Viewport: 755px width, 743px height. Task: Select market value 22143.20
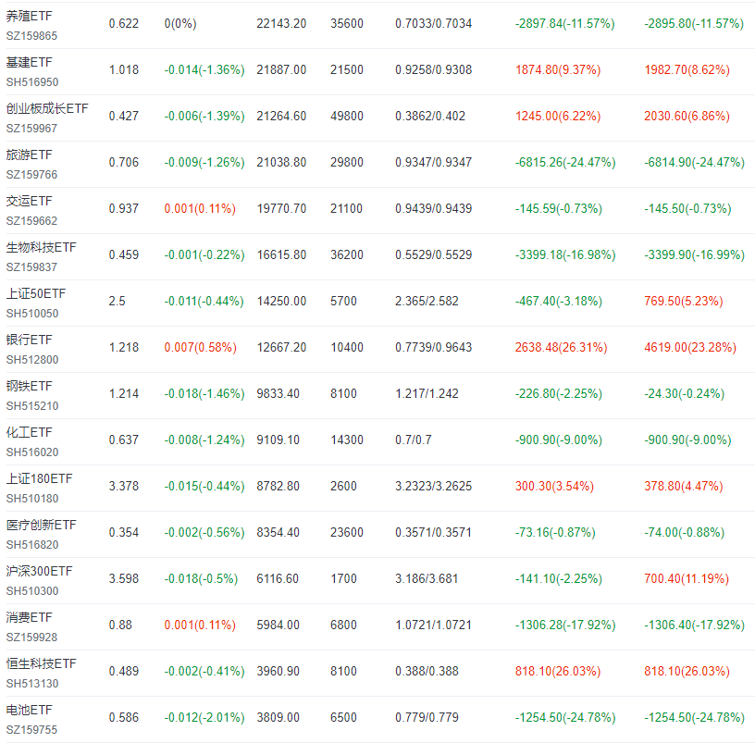[x=281, y=23]
